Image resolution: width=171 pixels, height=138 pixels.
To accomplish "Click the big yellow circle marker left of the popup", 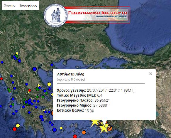I will click(x=49, y=84).
